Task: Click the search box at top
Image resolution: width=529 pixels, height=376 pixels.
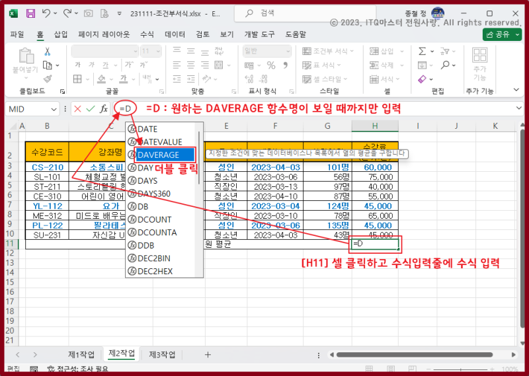Action: coord(305,13)
